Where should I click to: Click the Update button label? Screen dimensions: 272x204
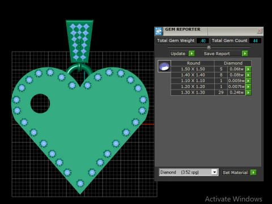pyautogui.click(x=178, y=54)
